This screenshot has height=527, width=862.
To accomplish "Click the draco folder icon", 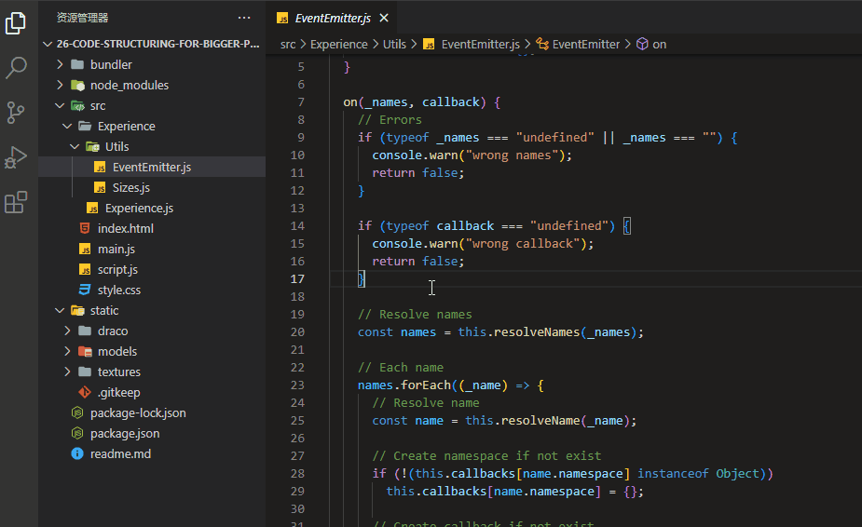I will click(85, 331).
